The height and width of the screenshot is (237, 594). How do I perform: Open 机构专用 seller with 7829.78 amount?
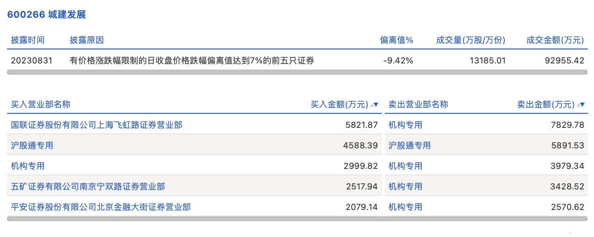tap(405, 125)
